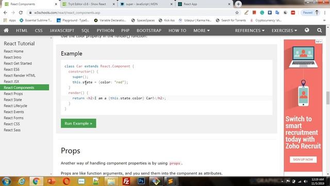Open the HTML menu item

(22, 30)
